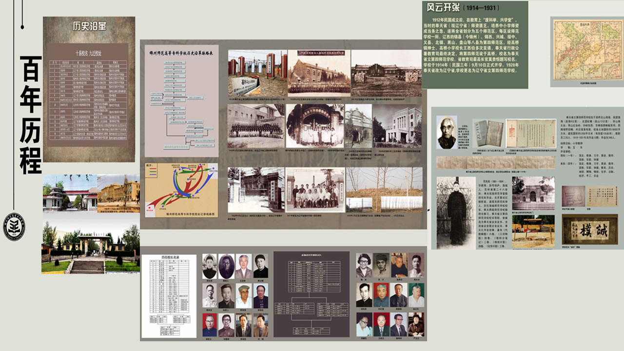
Task: Click the bearded elderly man portrait
Action: point(447,132)
